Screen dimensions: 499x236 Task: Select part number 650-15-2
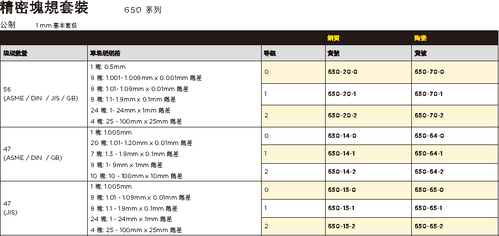342,227
